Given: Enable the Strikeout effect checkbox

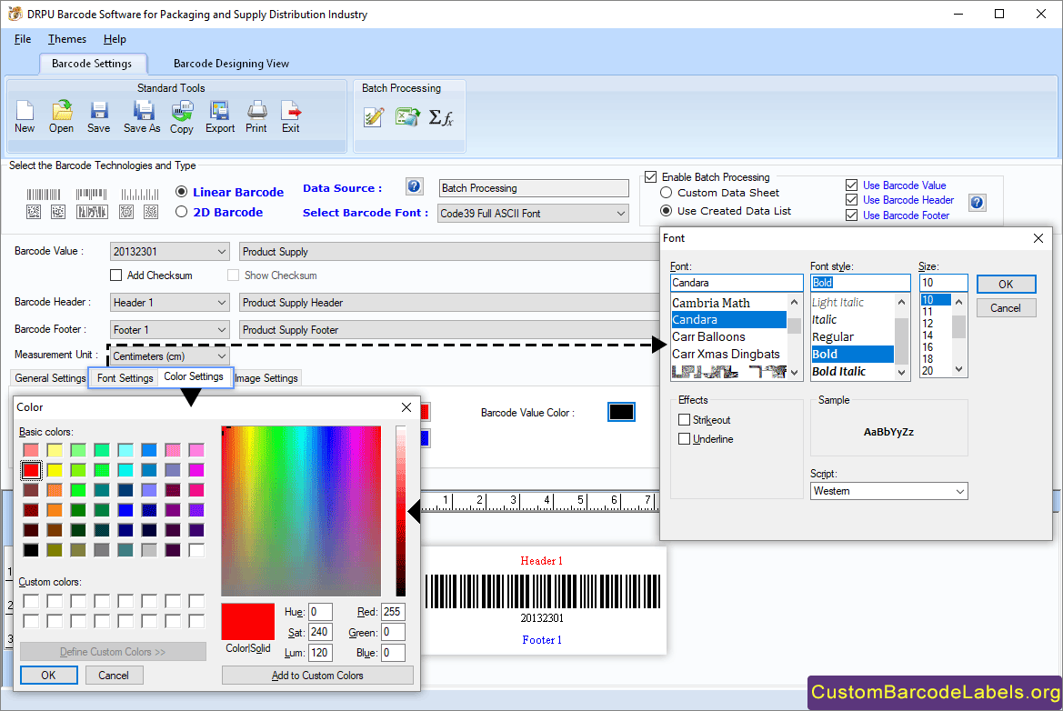Looking at the screenshot, I should [x=684, y=419].
